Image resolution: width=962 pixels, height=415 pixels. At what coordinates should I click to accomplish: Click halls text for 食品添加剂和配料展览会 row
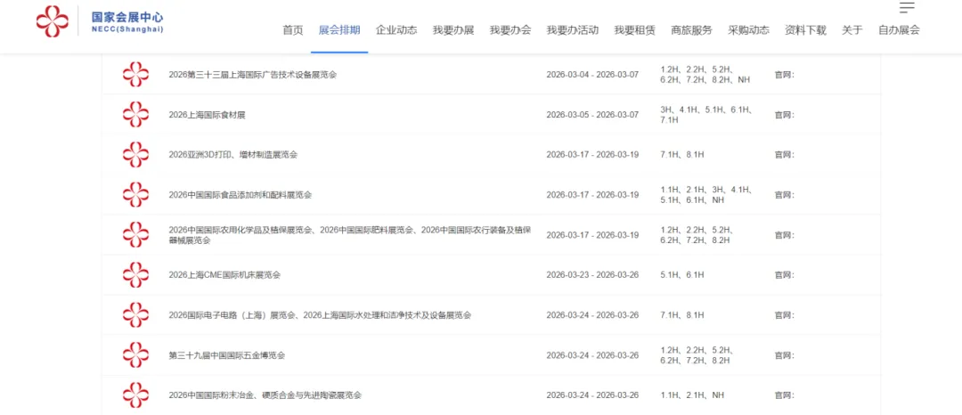[706, 195]
